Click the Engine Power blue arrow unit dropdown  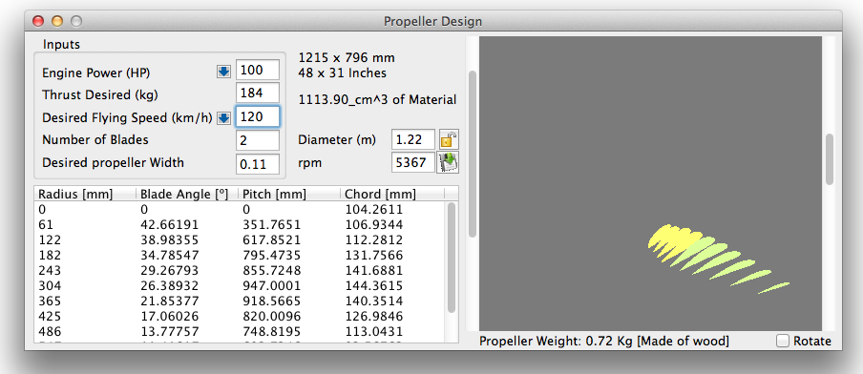coord(223,73)
